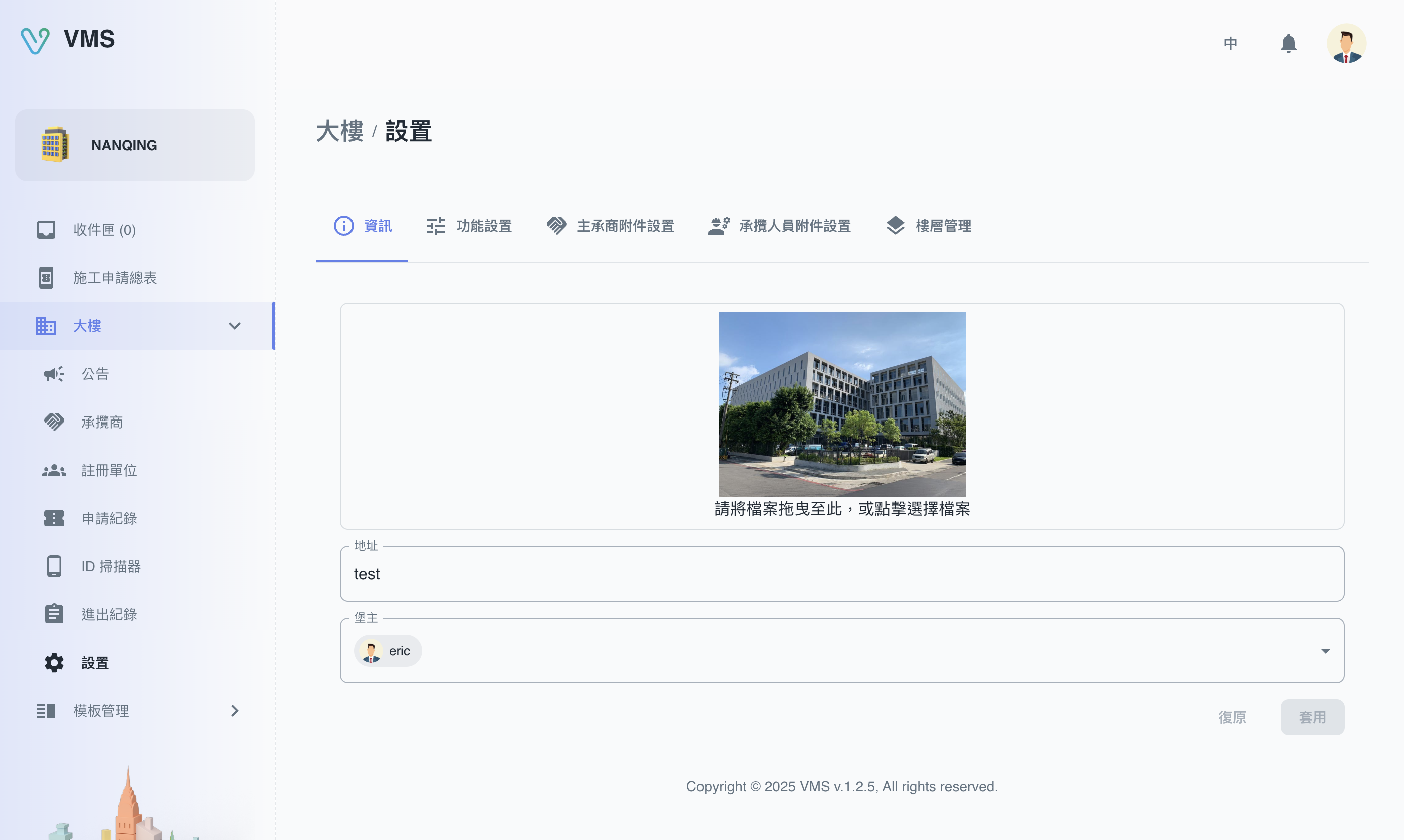Click the 公告 megaphone icon

[54, 373]
